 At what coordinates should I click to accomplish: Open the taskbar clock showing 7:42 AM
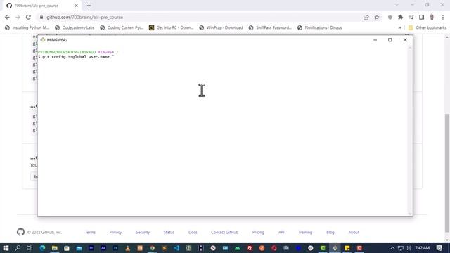[423, 248]
